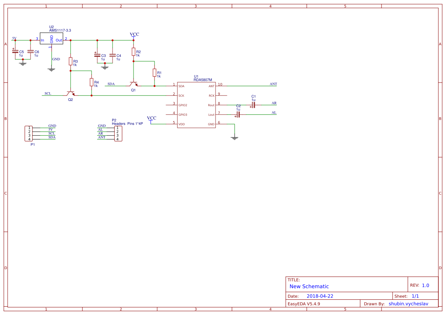Click transistor Q1 on the SDA line
The width and height of the screenshot is (446, 315).
point(133,84)
